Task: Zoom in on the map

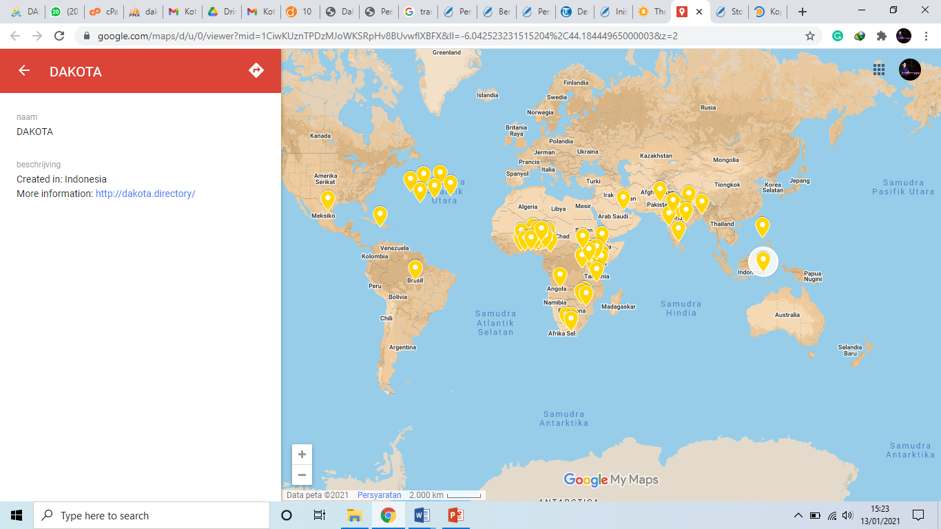Action: (x=302, y=455)
